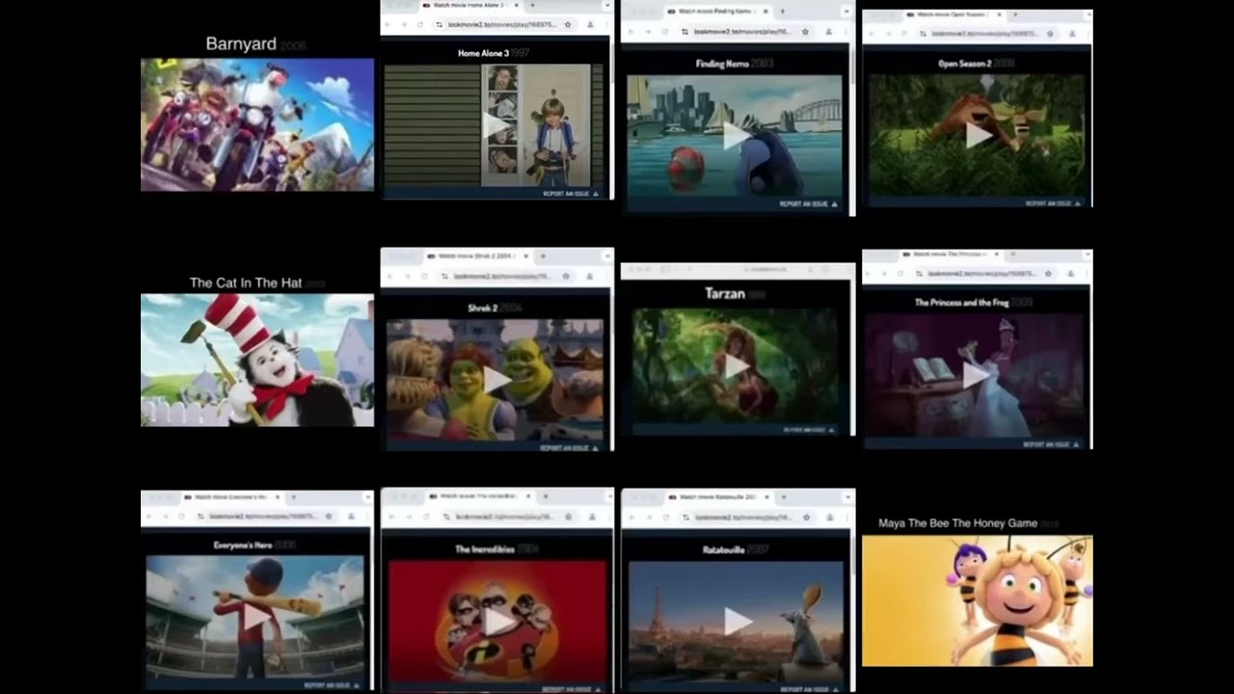Viewport: 1234px width, 694px height.
Task: Play the Ratatouille video
Action: [737, 621]
